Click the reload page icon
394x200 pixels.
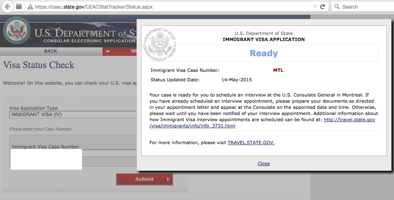tap(323, 7)
